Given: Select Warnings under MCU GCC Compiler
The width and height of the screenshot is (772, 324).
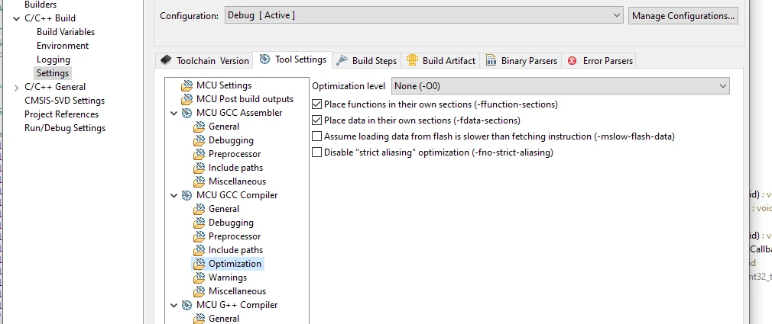Looking at the screenshot, I should click(x=228, y=277).
